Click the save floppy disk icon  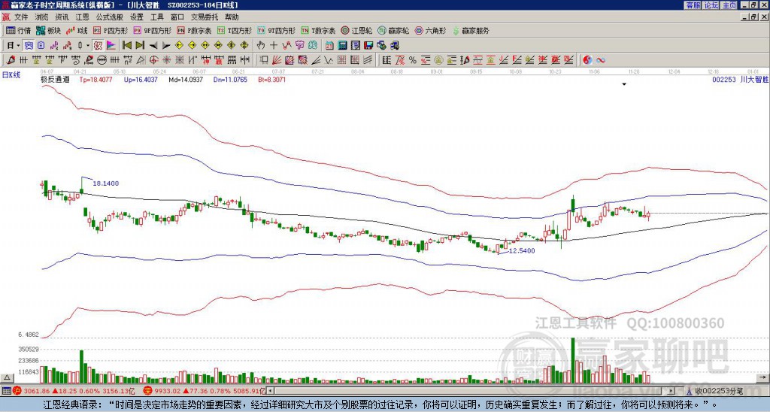[x=368, y=46]
